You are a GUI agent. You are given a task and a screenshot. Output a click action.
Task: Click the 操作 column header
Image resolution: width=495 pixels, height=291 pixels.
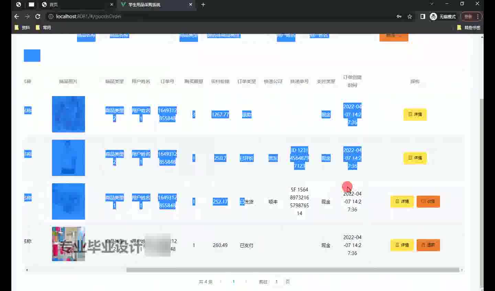[415, 81]
